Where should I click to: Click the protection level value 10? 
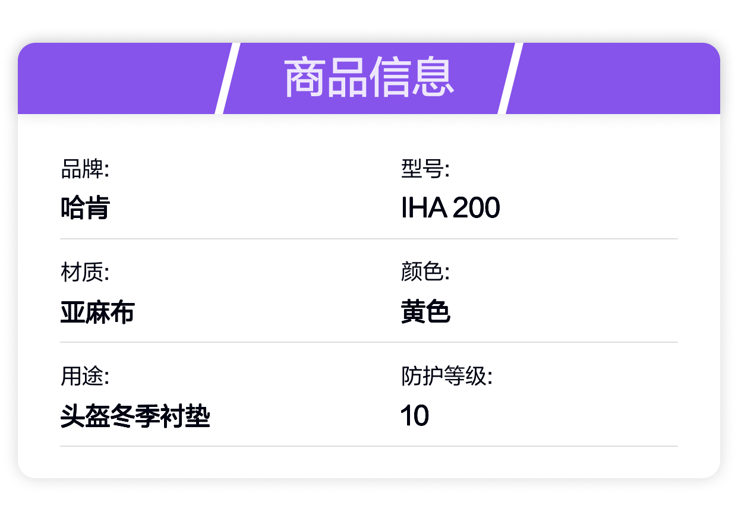[x=414, y=416]
